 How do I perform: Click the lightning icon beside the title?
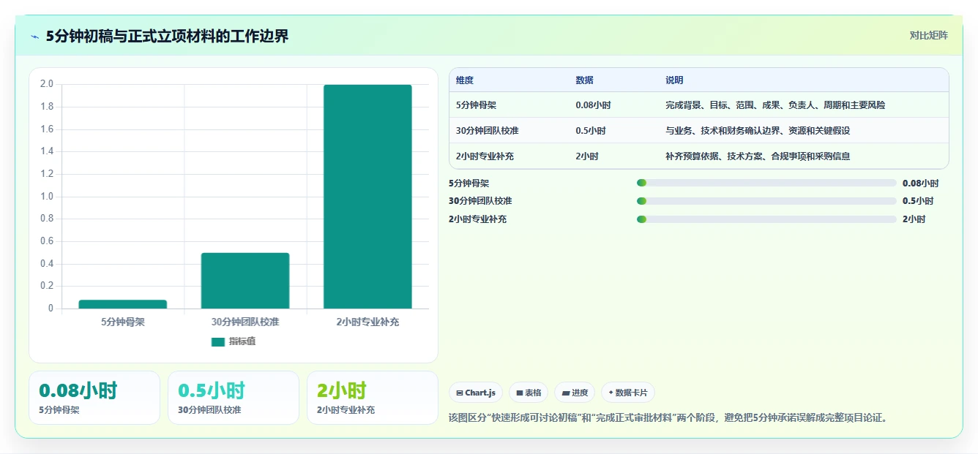tap(35, 37)
